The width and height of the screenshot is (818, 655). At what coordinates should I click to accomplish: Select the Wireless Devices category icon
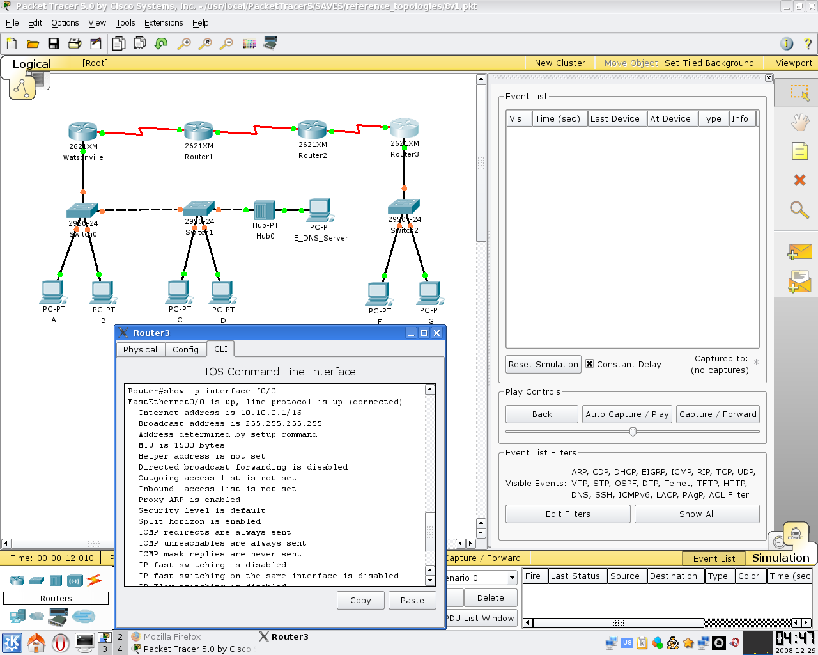coord(75,580)
